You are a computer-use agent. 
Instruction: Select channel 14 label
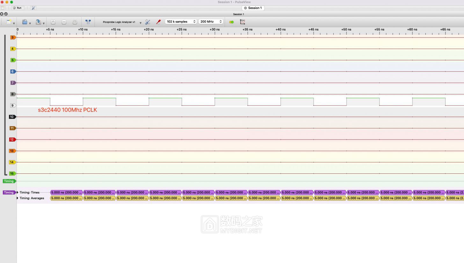[x=12, y=162]
